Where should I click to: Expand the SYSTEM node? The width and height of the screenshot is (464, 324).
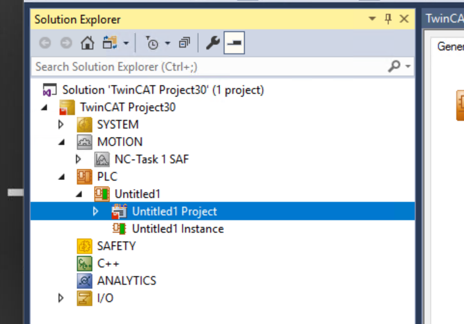coord(61,125)
